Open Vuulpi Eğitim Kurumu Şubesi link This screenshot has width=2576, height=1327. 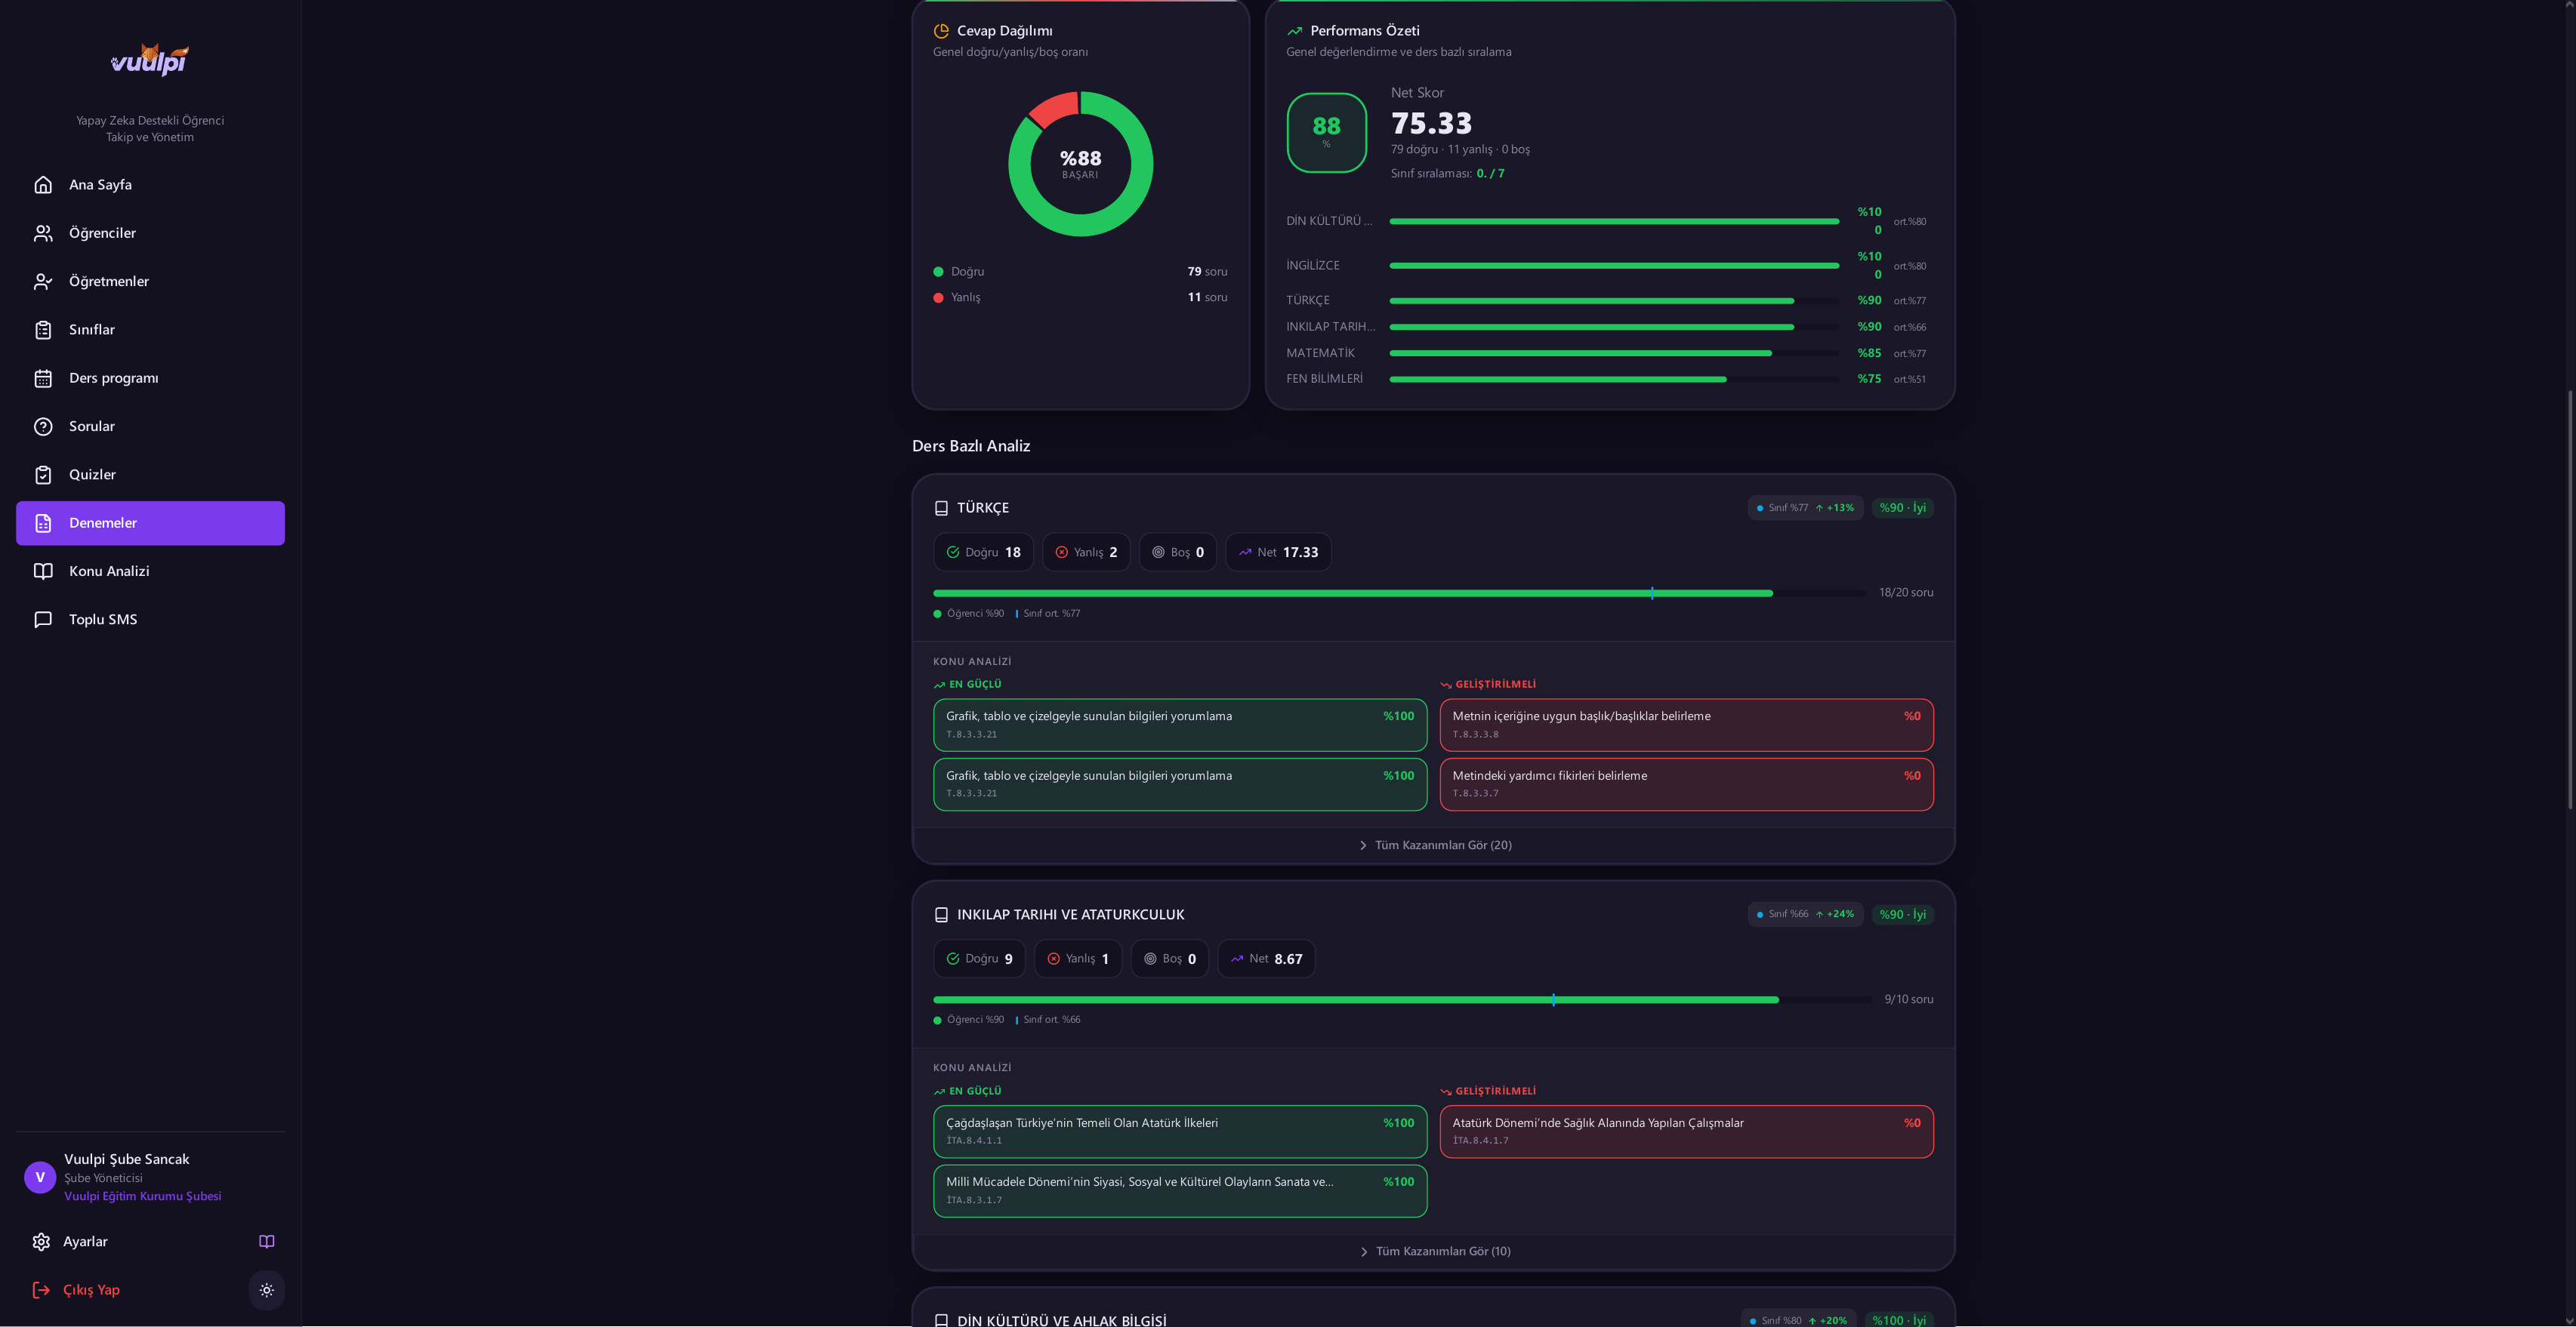pos(143,1196)
